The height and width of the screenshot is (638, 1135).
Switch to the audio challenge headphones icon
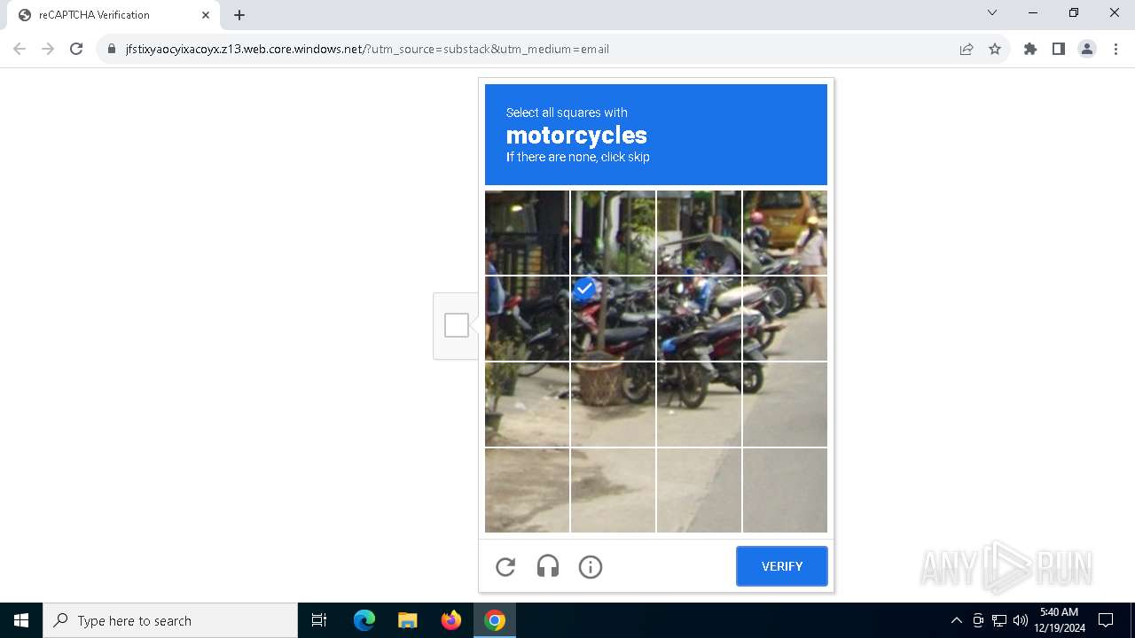click(x=548, y=567)
